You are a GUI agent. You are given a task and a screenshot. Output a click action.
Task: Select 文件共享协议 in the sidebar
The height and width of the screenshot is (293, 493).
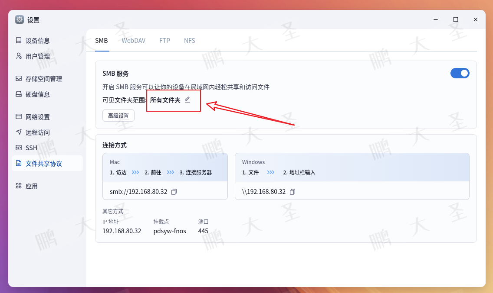pos(47,164)
